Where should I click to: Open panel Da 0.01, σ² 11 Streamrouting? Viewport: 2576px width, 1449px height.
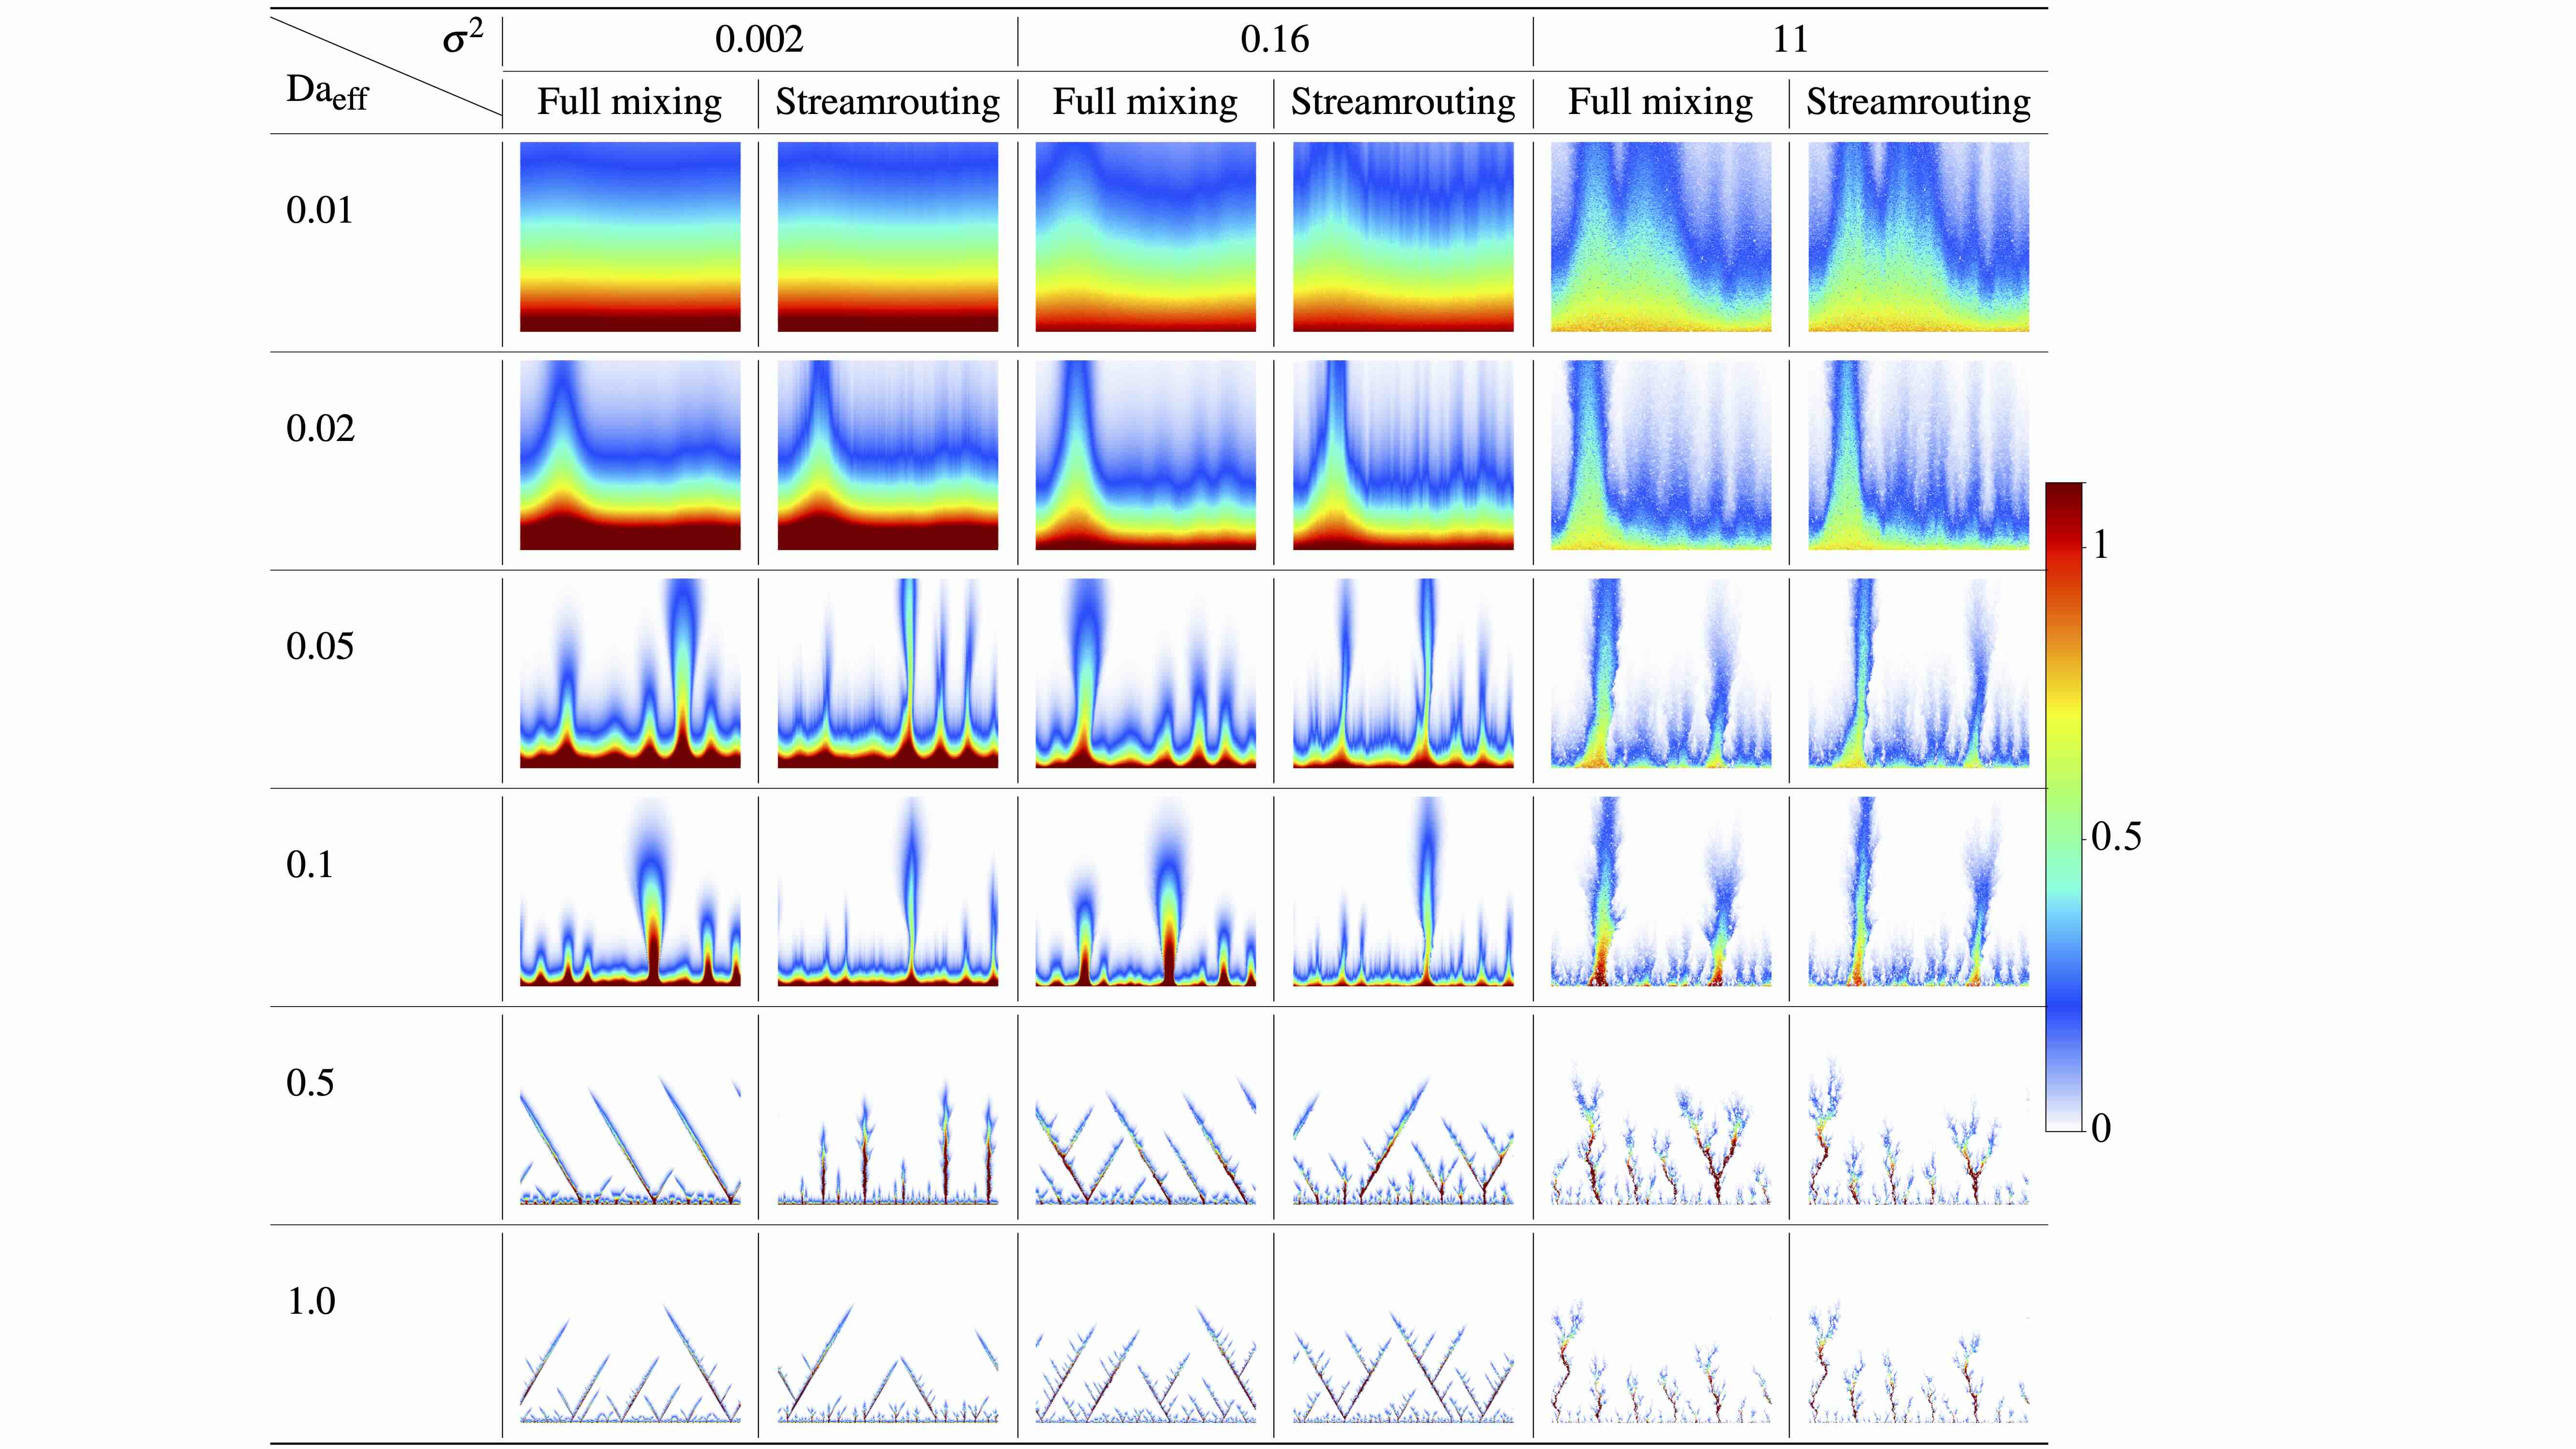click(1918, 237)
